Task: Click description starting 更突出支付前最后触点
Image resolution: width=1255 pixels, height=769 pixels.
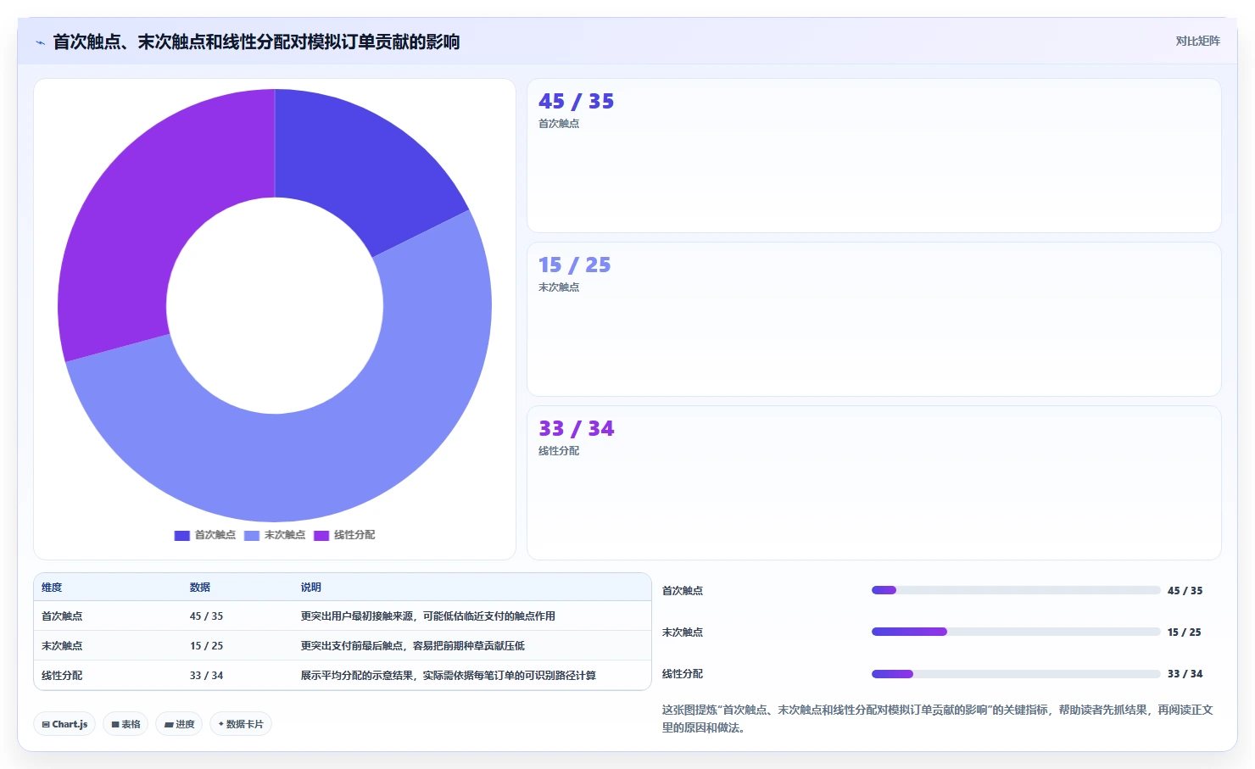Action: coord(413,646)
